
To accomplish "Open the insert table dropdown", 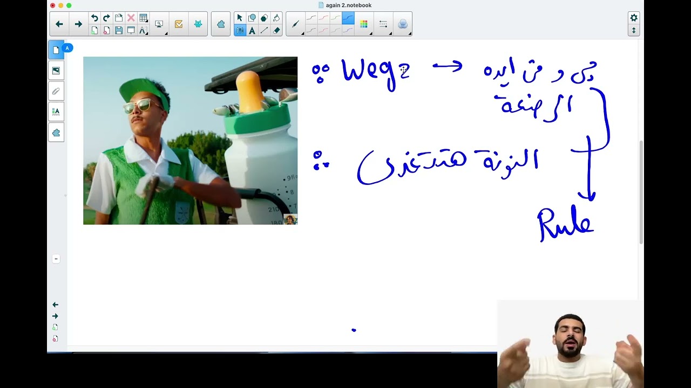I will coord(143,18).
